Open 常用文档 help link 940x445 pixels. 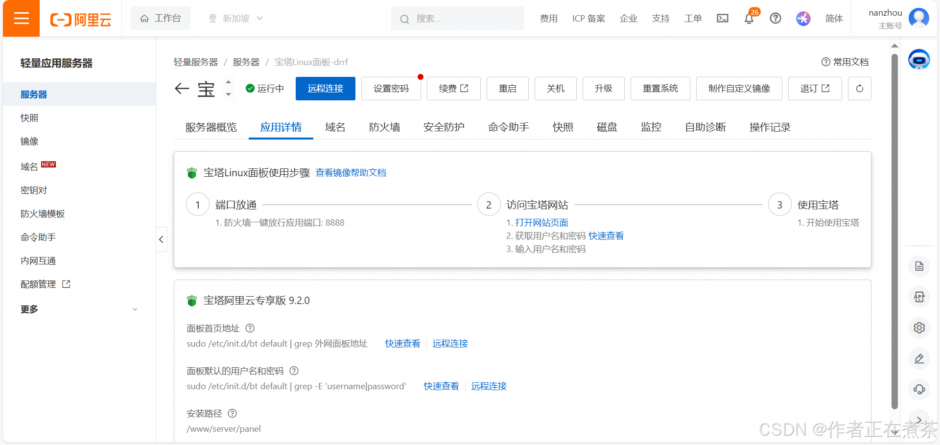point(846,62)
